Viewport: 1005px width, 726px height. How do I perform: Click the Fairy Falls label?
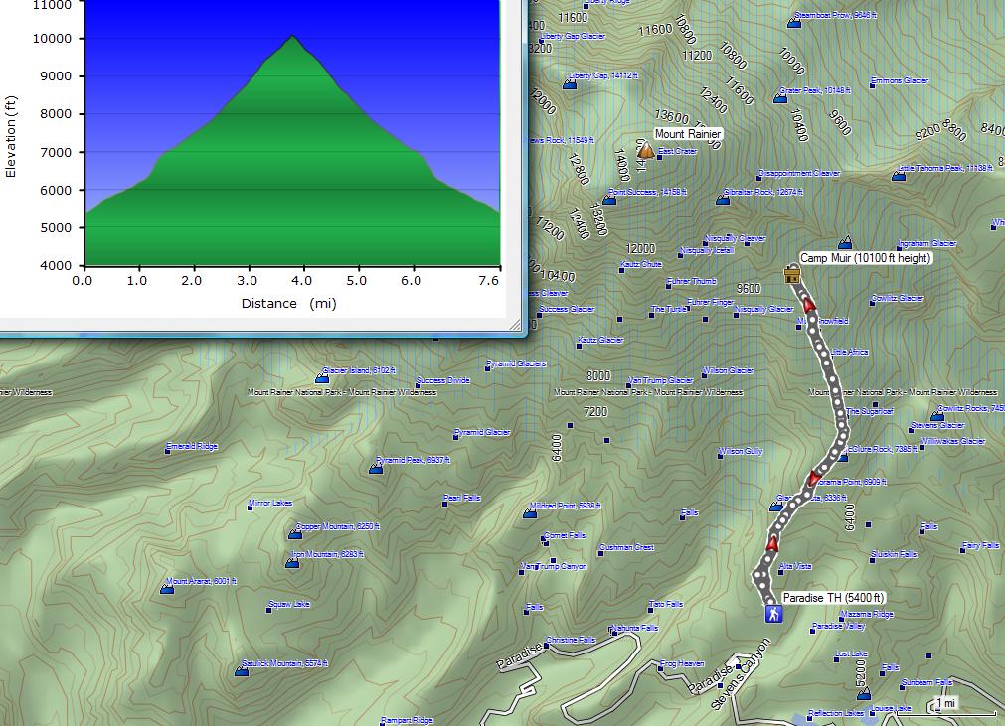(980, 545)
